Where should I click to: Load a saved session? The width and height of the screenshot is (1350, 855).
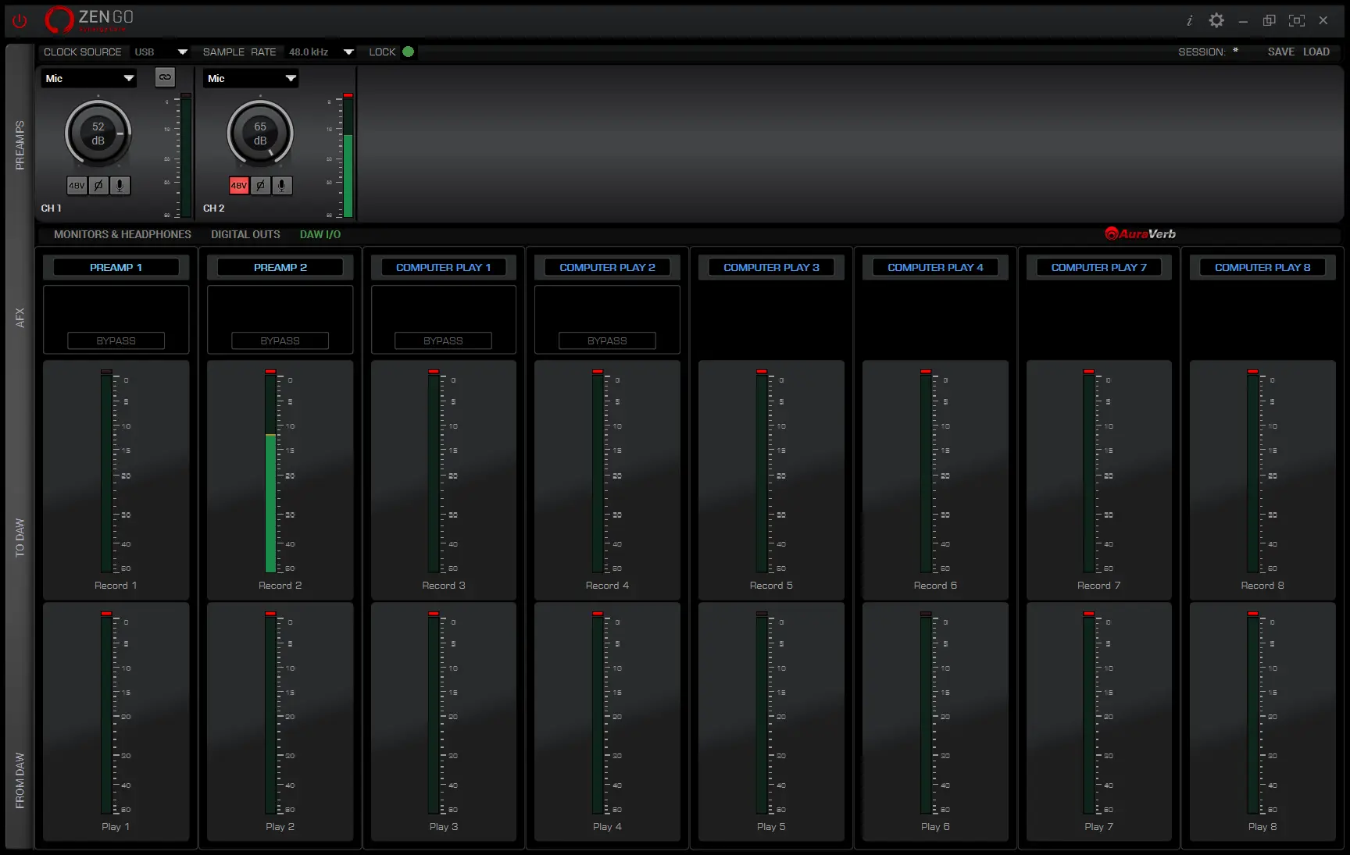coord(1316,52)
